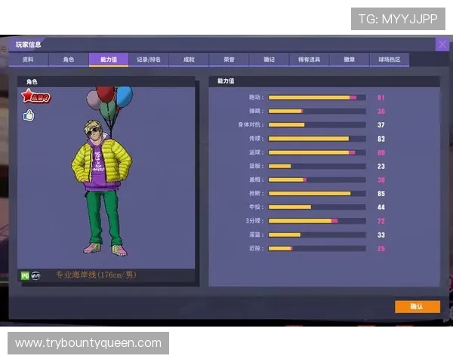Click the 运球 stat bar
This screenshot has width=453, height=362.
tap(317, 152)
